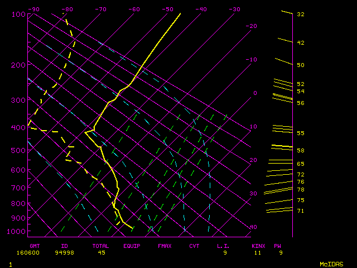Click the 40 degree isotherm label
The image size is (357, 268).
(253, 227)
